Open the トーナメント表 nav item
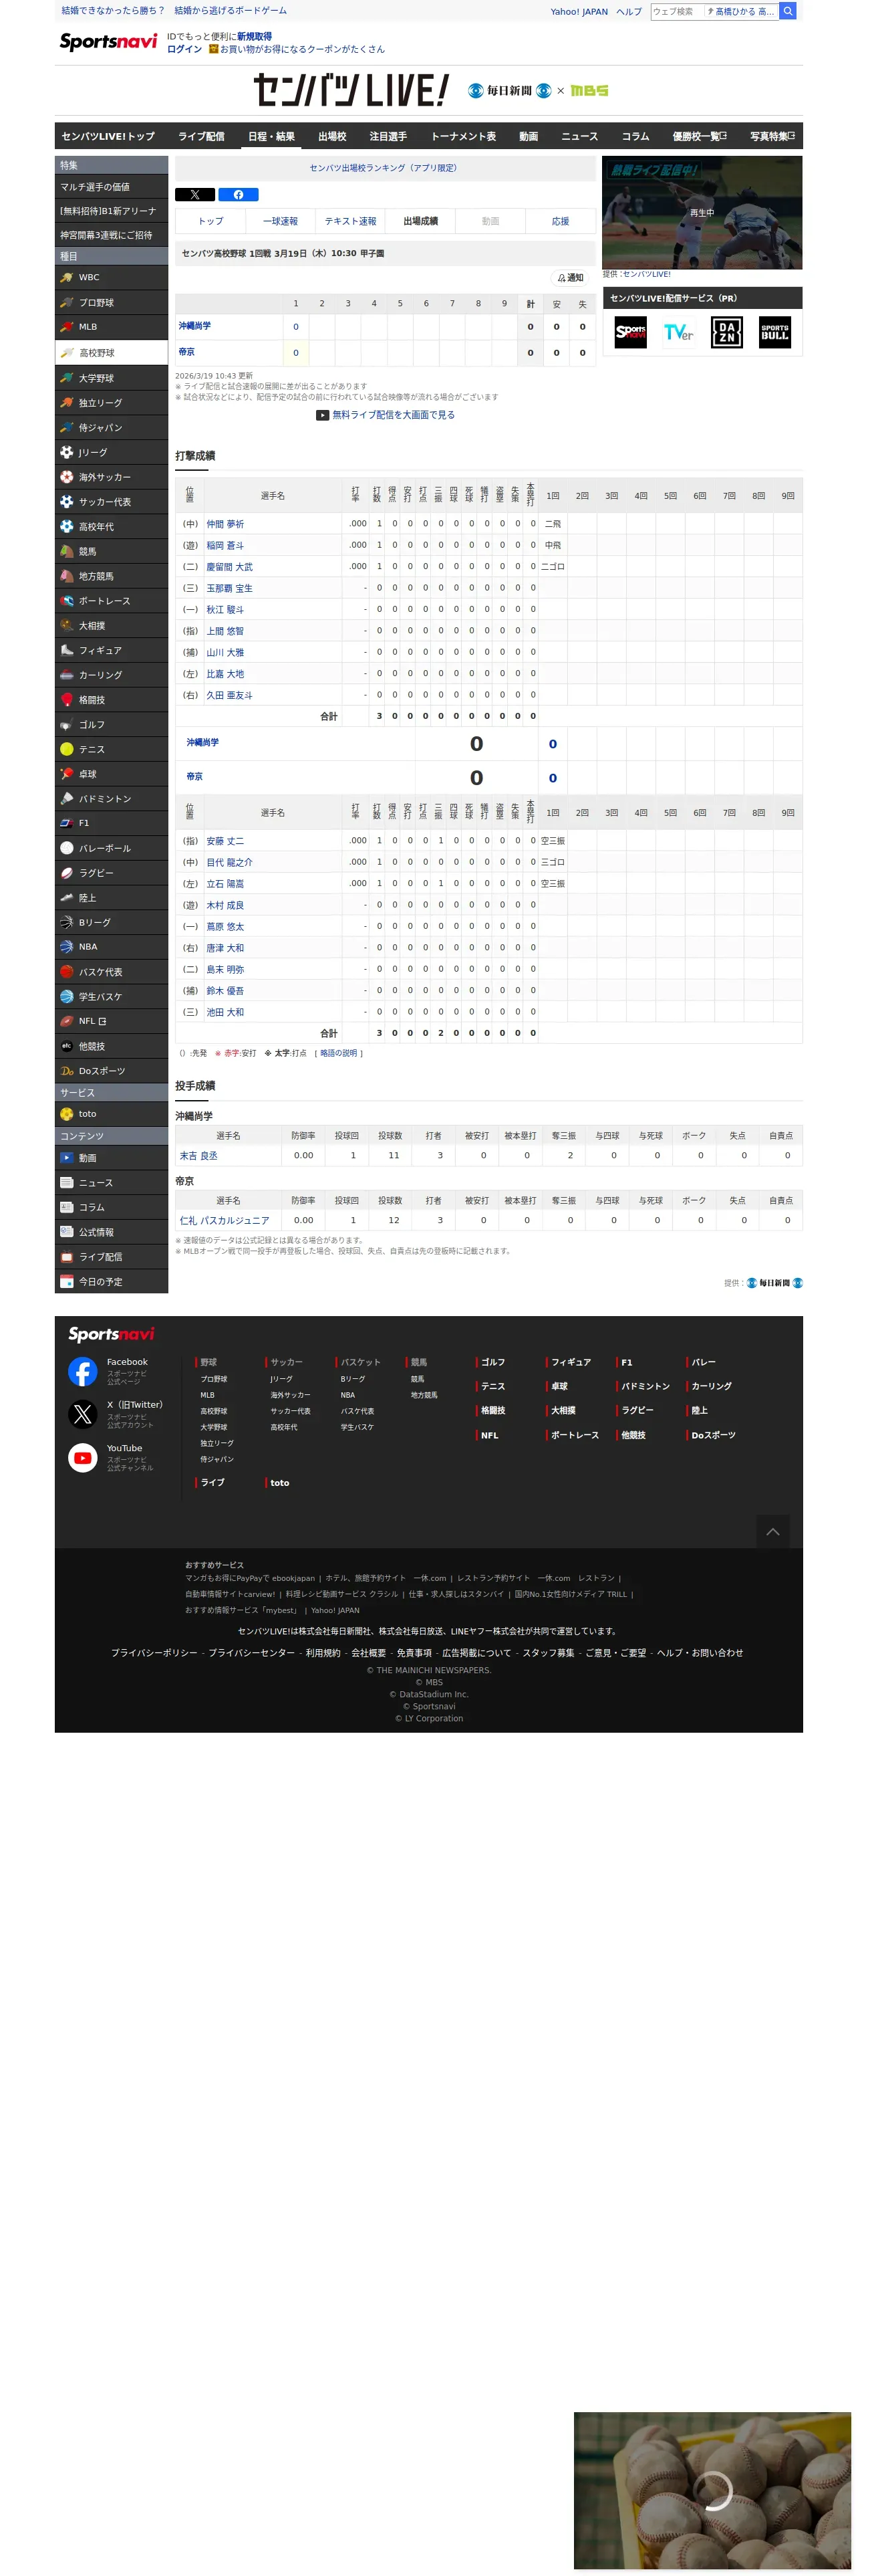 (464, 136)
